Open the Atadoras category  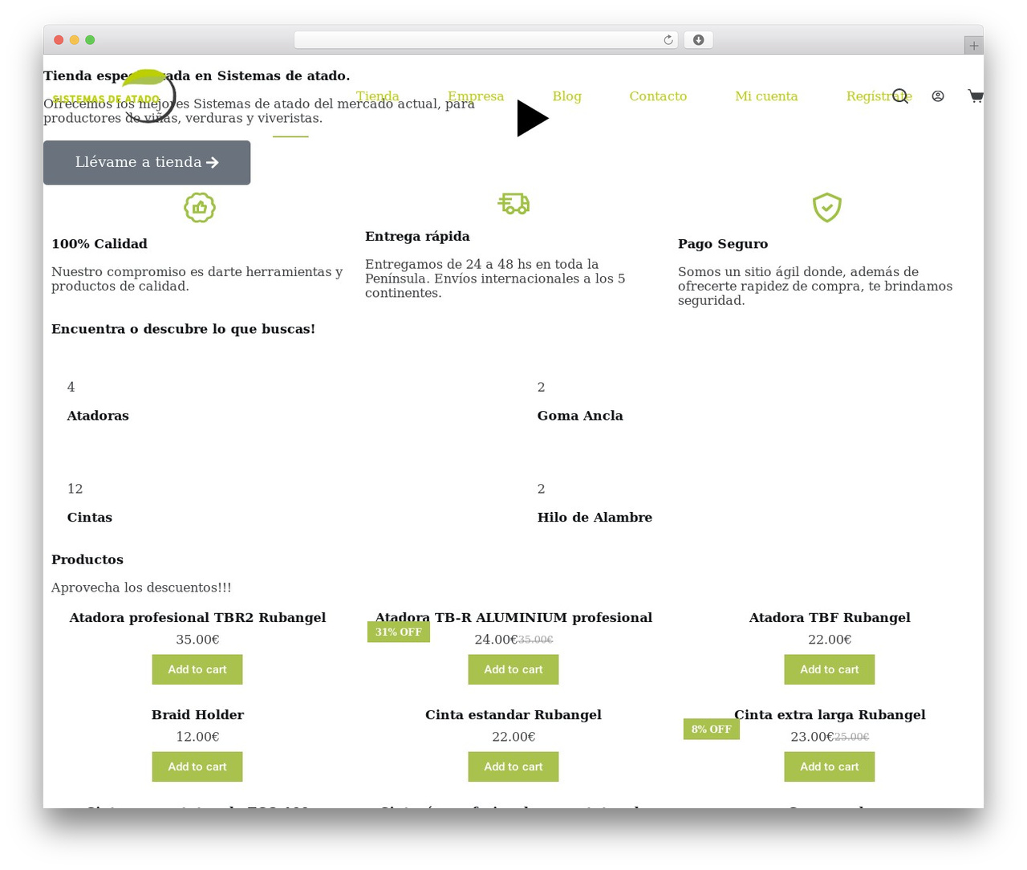pyautogui.click(x=98, y=416)
